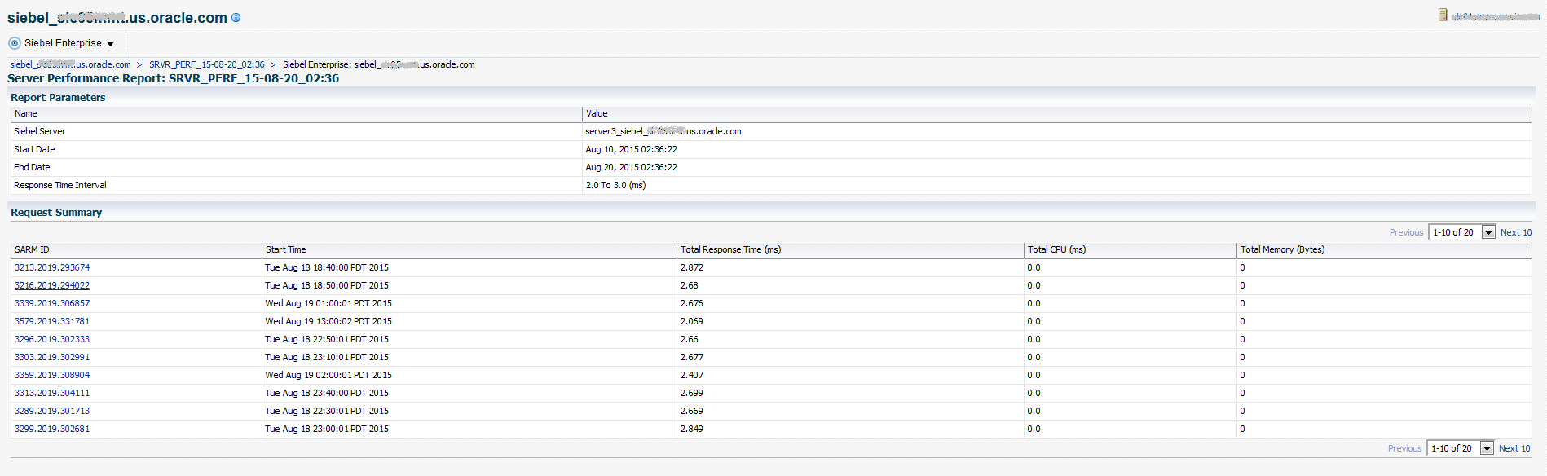The width and height of the screenshot is (1547, 476).
Task: Click the server3_siebel server value
Action: (663, 131)
